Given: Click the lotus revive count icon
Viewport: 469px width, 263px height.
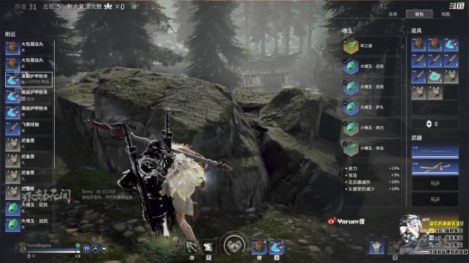Looking at the screenshot, I should pyautogui.click(x=108, y=7).
